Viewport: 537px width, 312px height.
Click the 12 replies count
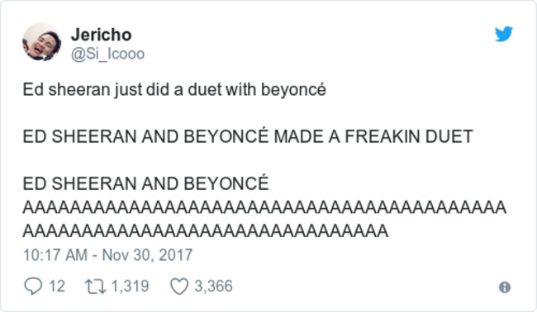pos(57,286)
